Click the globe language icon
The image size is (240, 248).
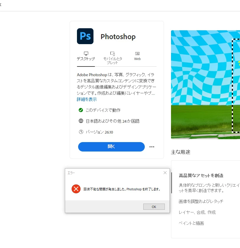81,121
